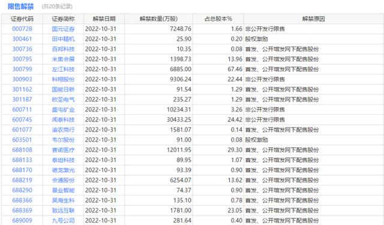Open stock code 689009
This screenshot has width=384, height=225.
point(22,220)
